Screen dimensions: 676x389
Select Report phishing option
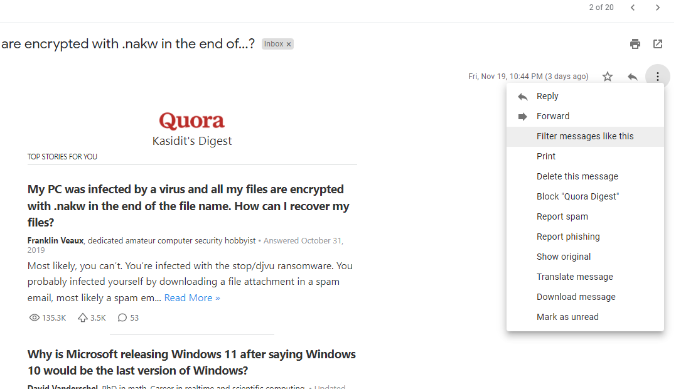[568, 237]
